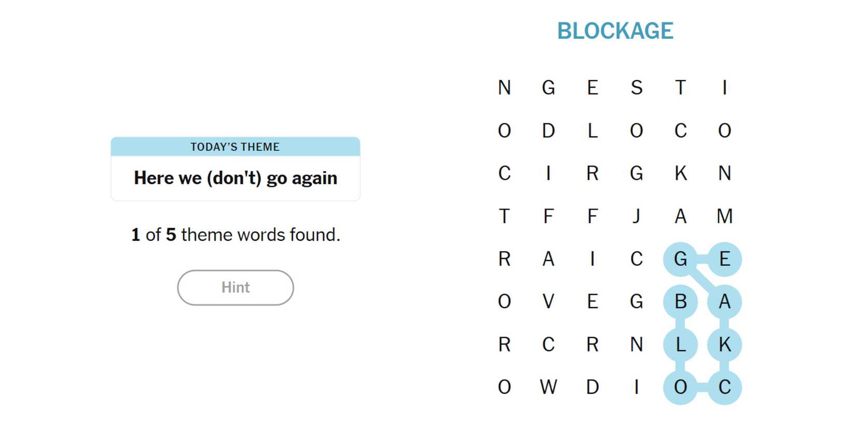Click the highlighted letter B
The image size is (856, 428).
coord(681,301)
